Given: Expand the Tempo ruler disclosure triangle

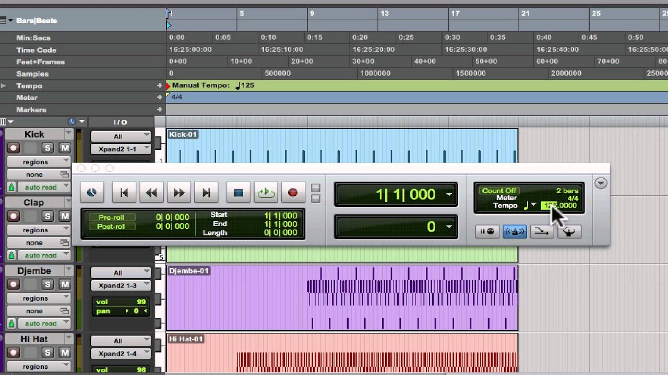Looking at the screenshot, I should (x=4, y=85).
